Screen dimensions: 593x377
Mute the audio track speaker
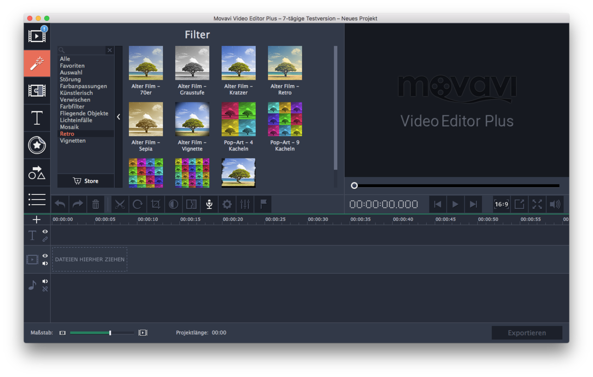tap(45, 281)
